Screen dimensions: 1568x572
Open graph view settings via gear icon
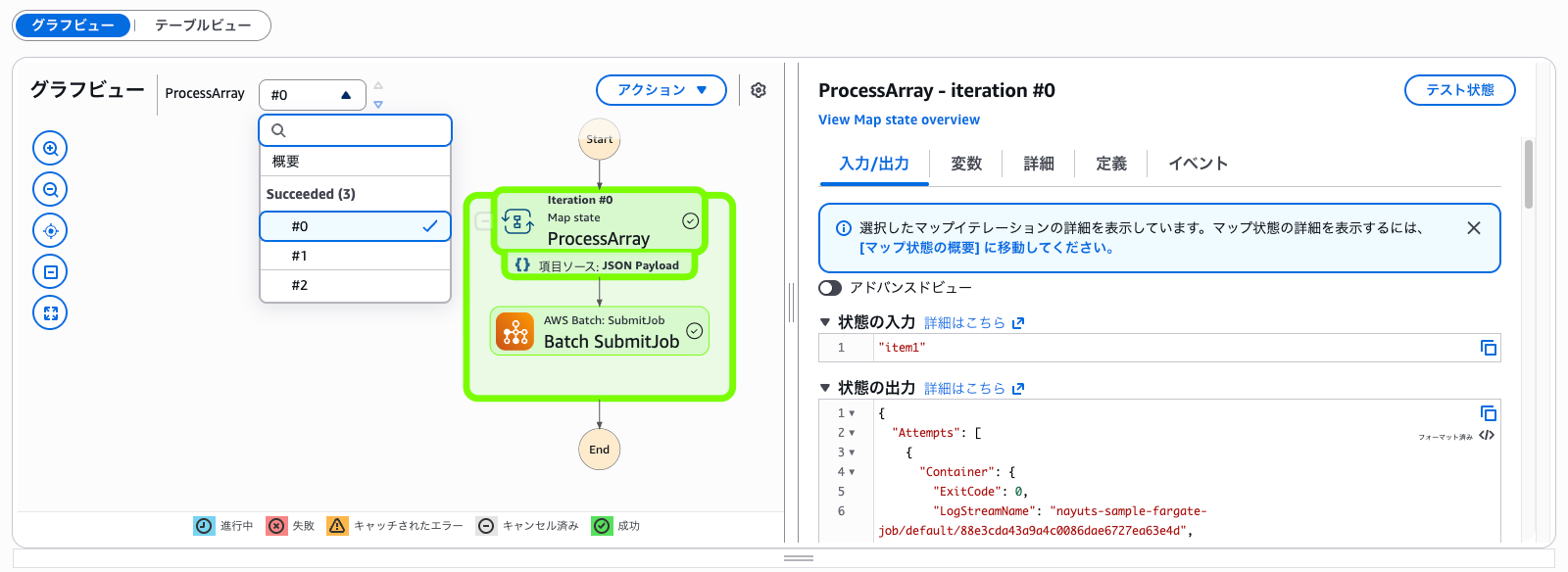[758, 89]
